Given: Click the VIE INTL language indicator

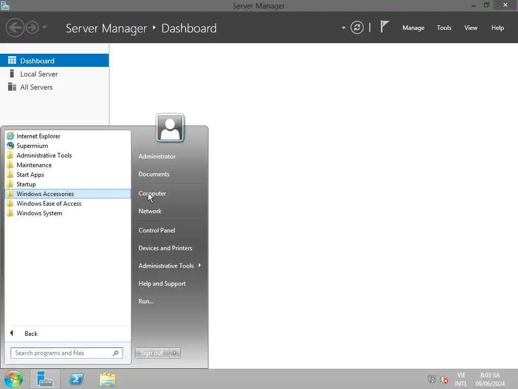Looking at the screenshot, I should [x=461, y=379].
